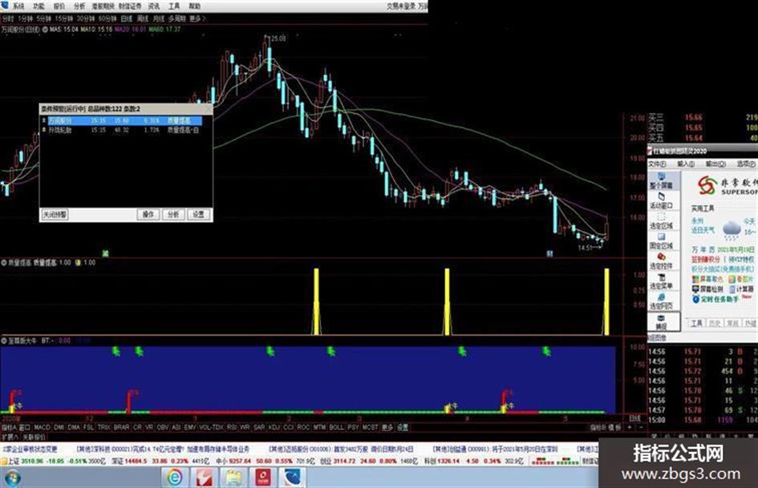This screenshot has height=488, width=758.
Task: Open 系统 menu
Action: [19, 6]
